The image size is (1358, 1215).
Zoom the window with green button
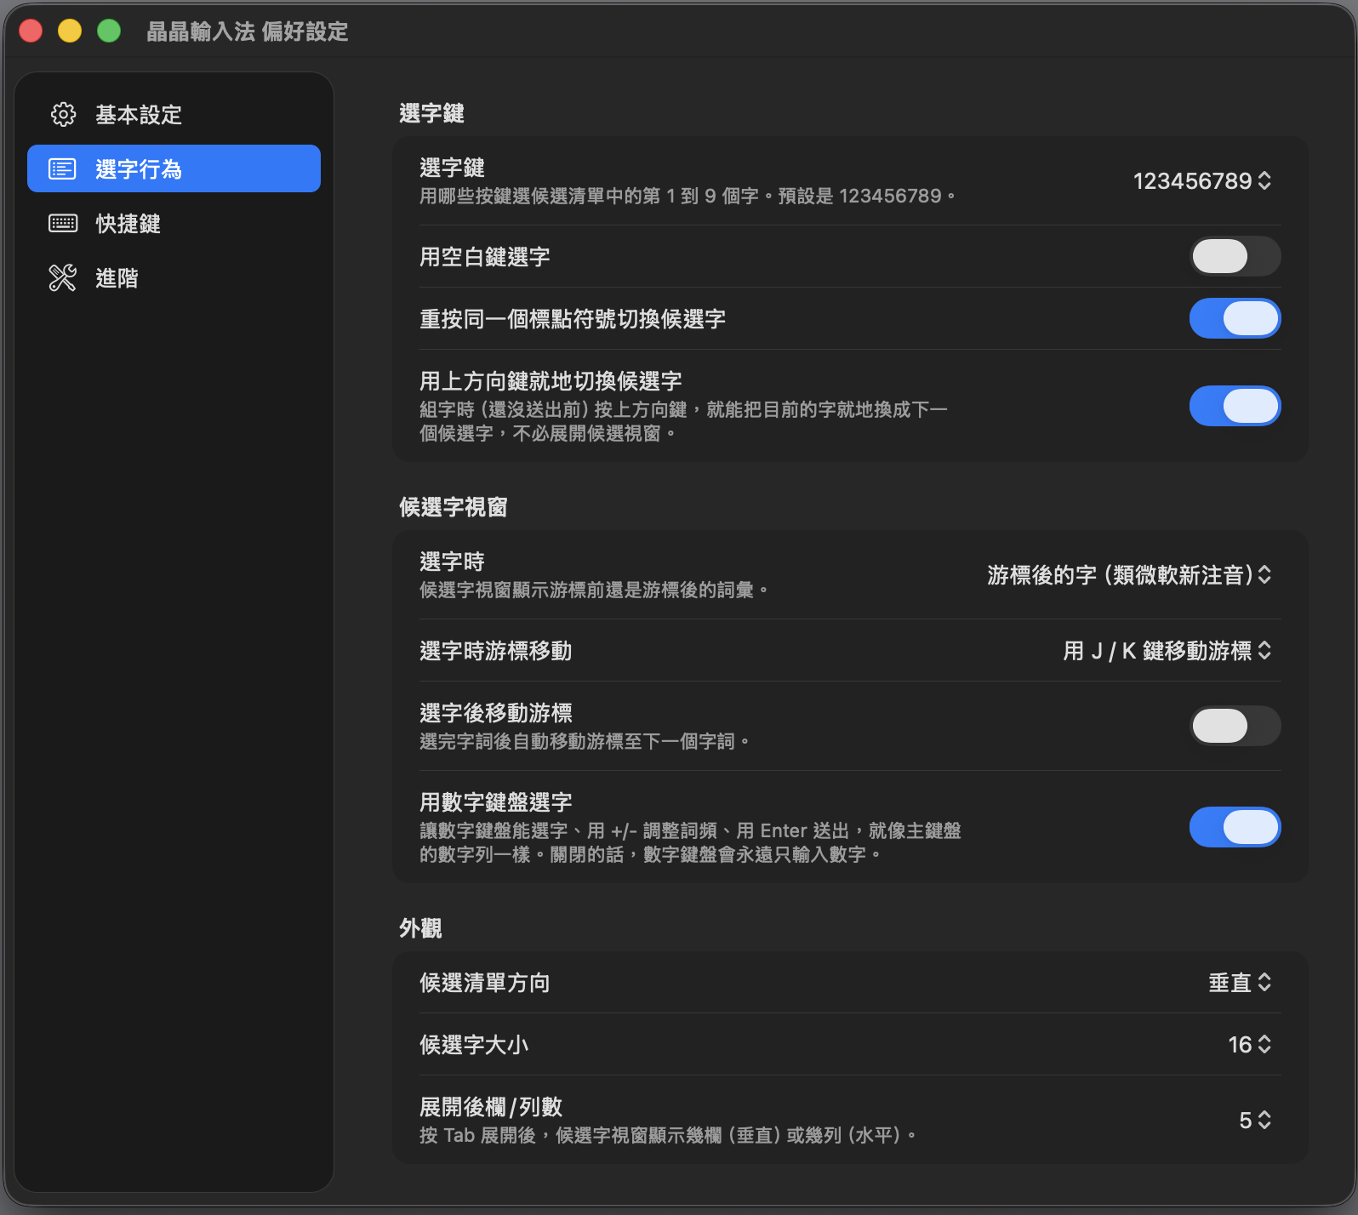109,31
